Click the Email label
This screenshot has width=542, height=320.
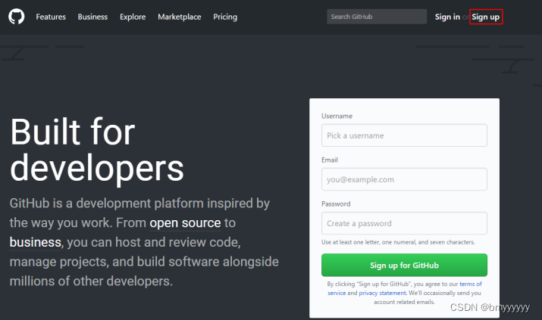coord(330,160)
